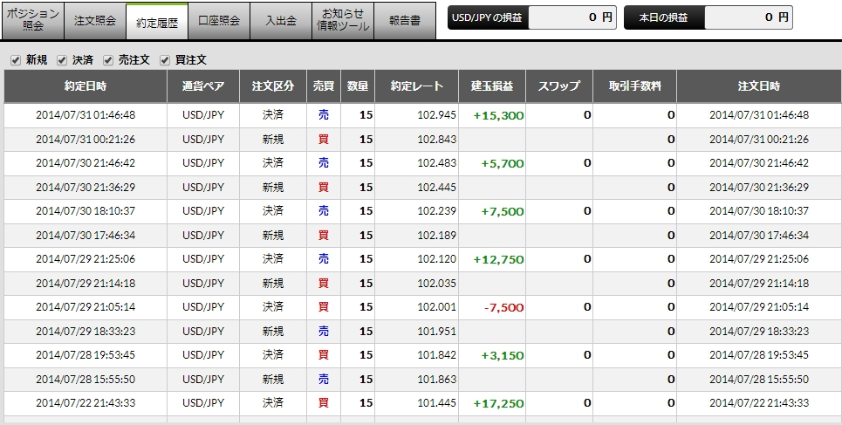The height and width of the screenshot is (425, 842).
Task: Switch to the 注文照会 tab
Action: pos(95,20)
